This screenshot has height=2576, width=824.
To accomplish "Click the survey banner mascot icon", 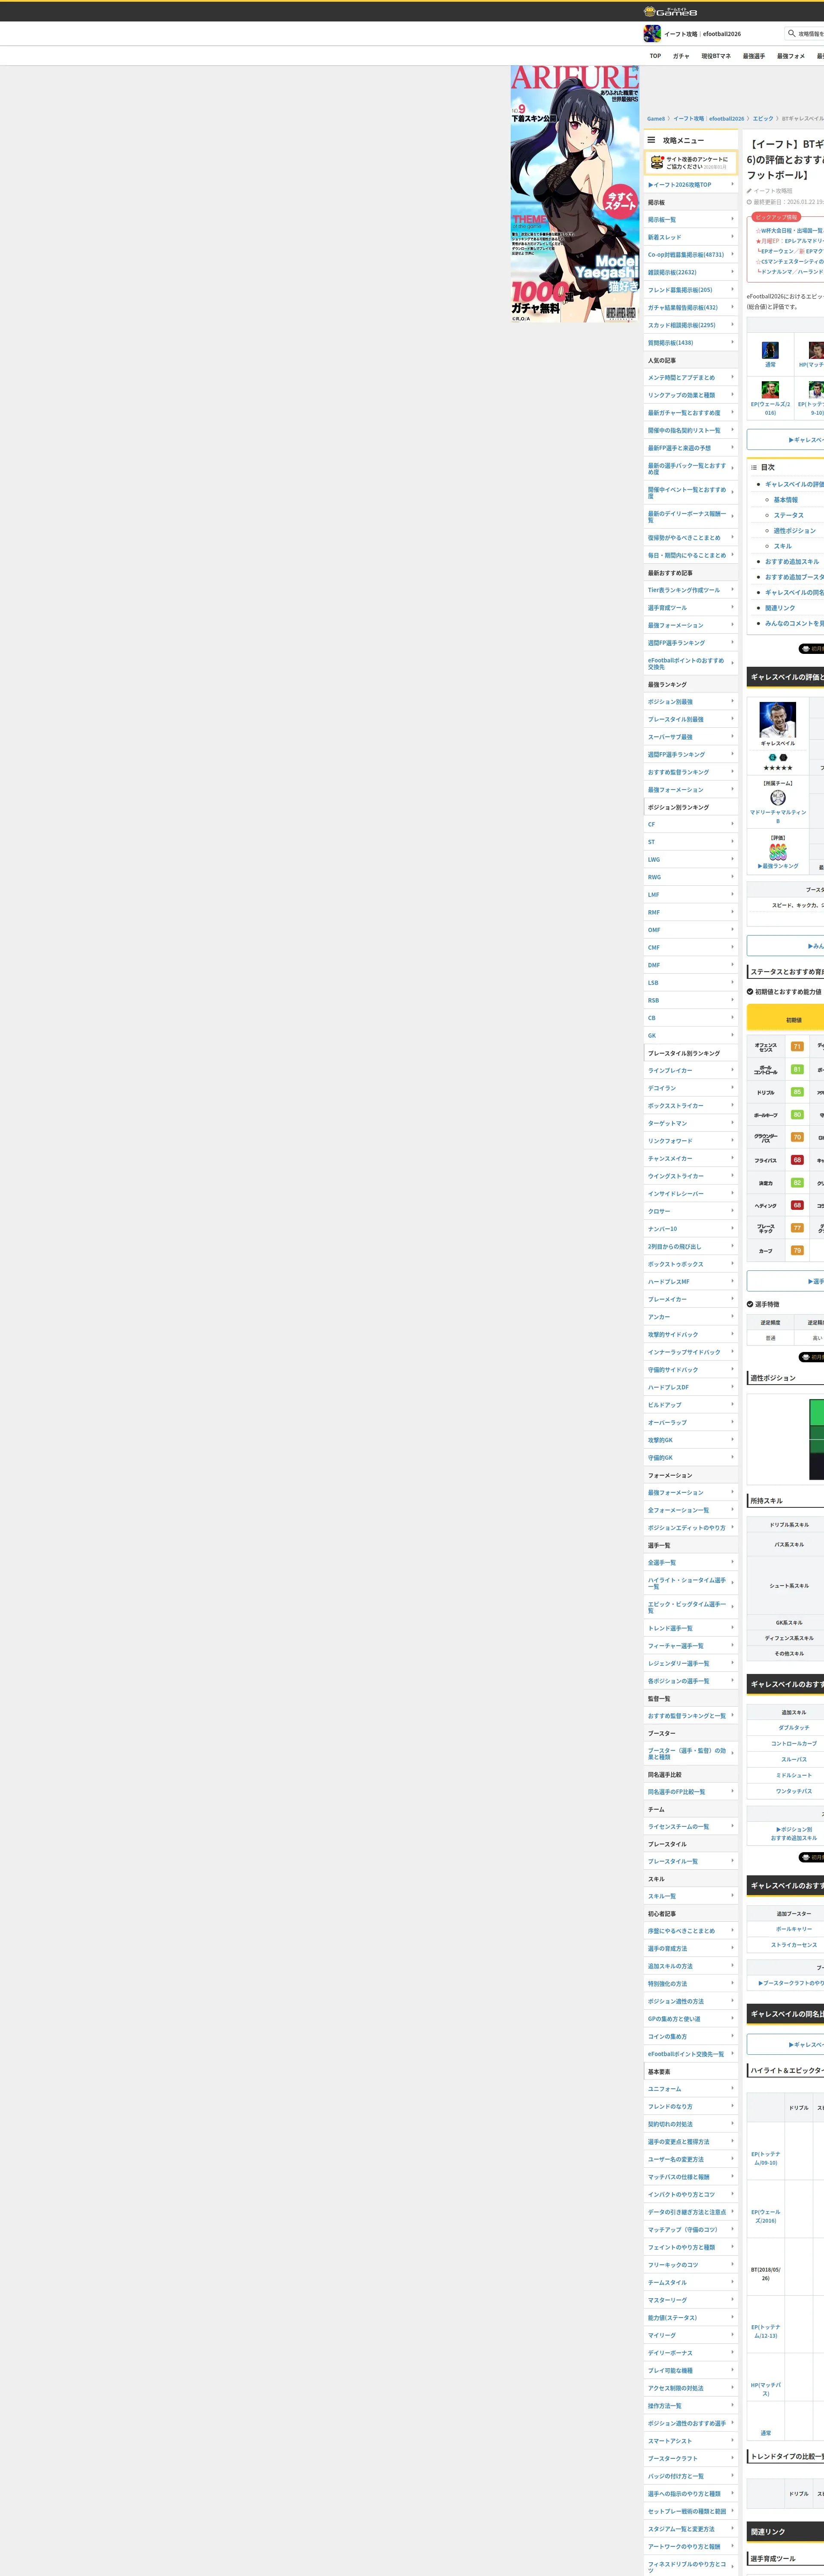I will coord(656,162).
